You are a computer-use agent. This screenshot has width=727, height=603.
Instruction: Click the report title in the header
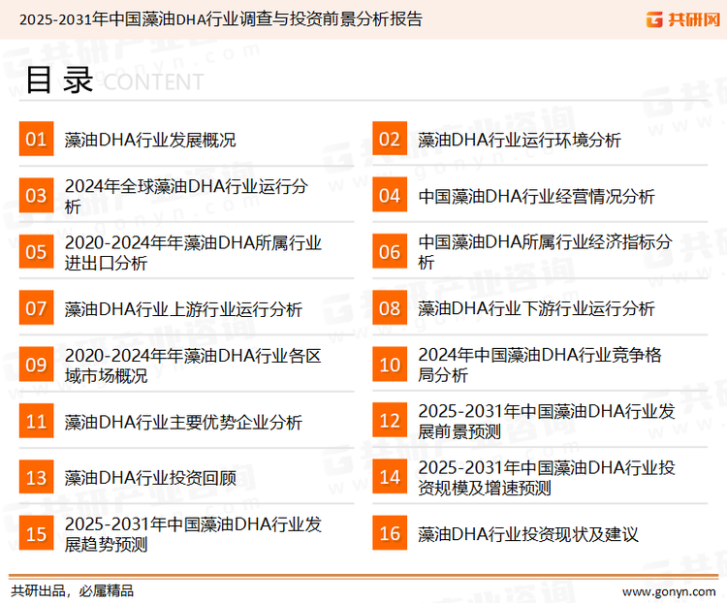pyautogui.click(x=221, y=19)
